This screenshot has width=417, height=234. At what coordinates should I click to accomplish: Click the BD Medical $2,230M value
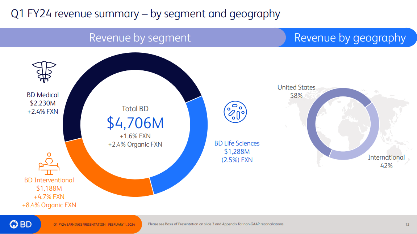click(x=43, y=103)
